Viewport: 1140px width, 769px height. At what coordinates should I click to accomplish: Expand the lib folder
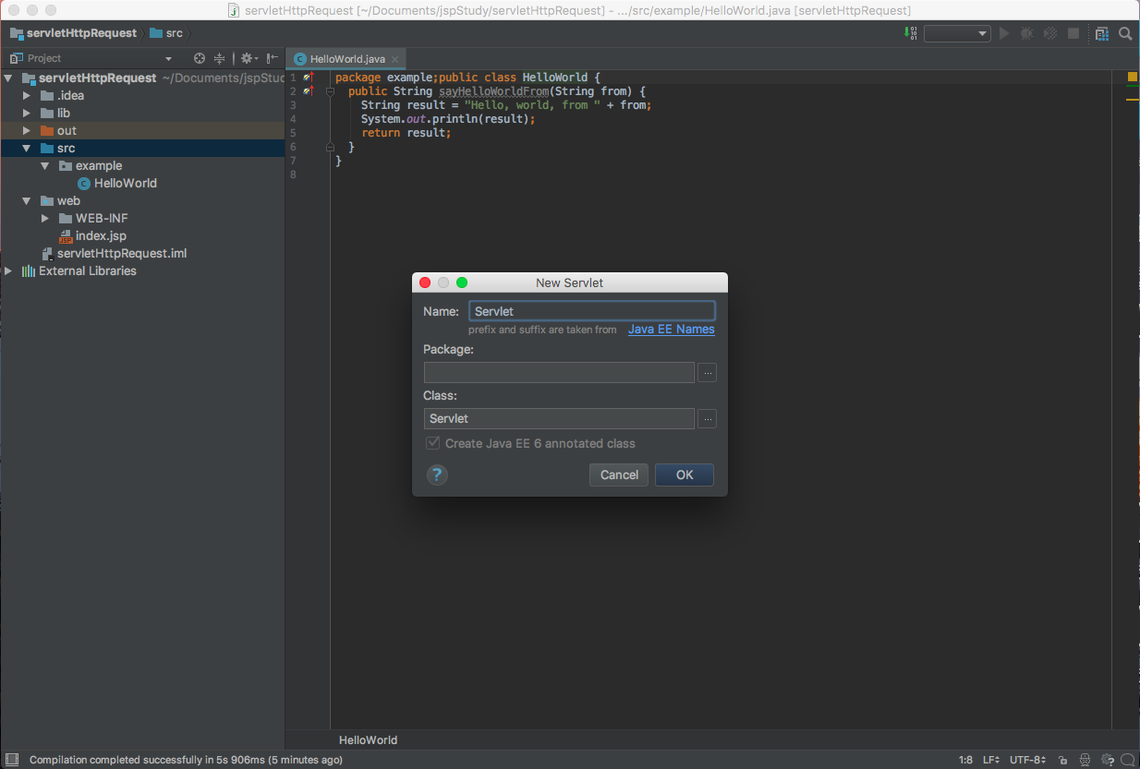coord(27,114)
